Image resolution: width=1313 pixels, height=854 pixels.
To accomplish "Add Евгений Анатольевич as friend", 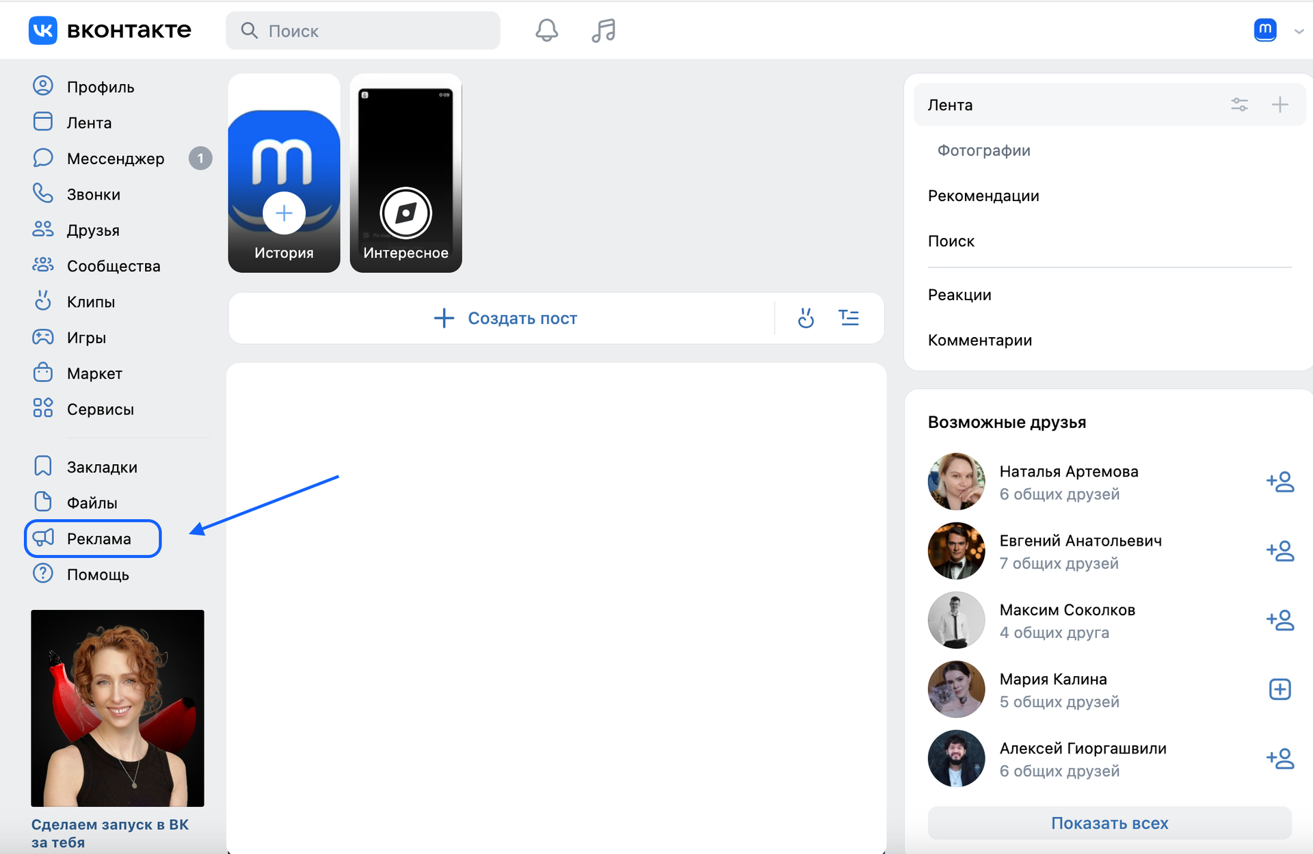I will [1280, 551].
